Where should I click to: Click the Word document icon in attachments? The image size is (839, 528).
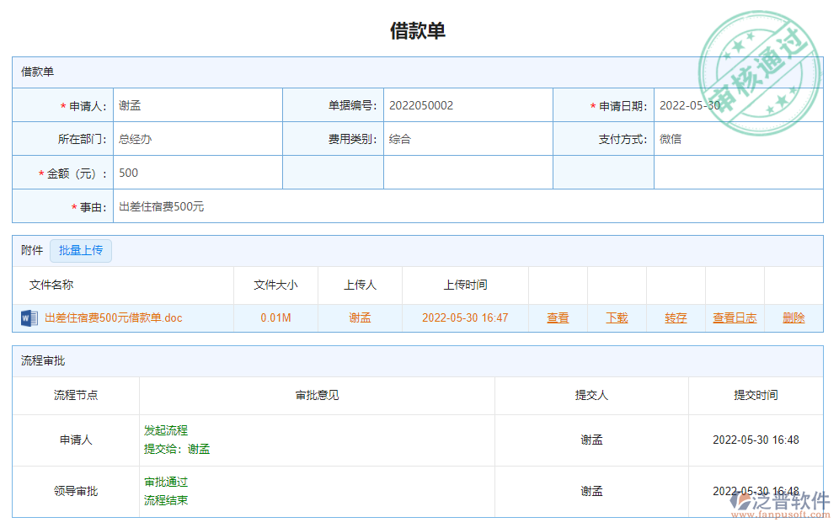29,318
